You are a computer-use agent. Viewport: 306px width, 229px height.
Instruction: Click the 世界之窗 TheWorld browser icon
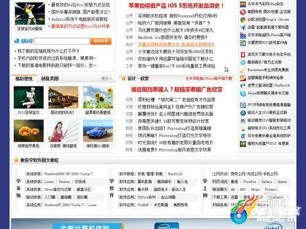point(243,85)
